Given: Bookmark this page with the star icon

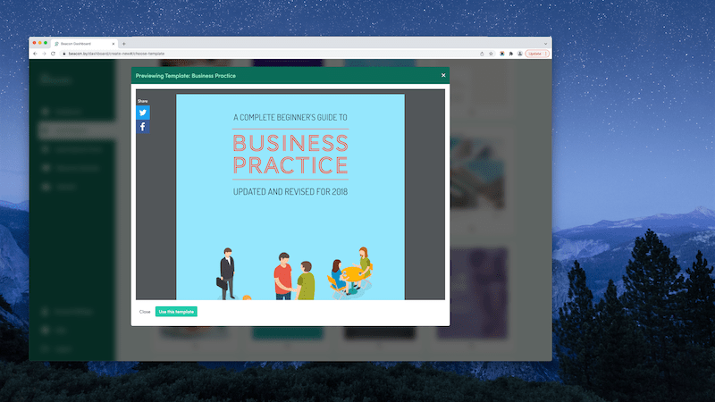Looking at the screenshot, I should [492, 54].
